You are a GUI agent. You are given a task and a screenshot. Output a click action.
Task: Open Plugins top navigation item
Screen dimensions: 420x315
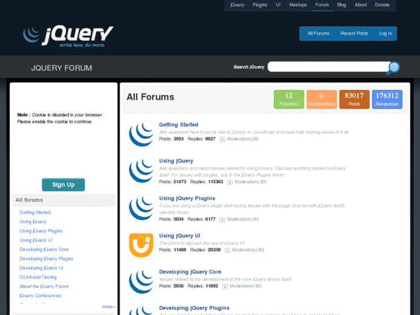click(x=260, y=5)
